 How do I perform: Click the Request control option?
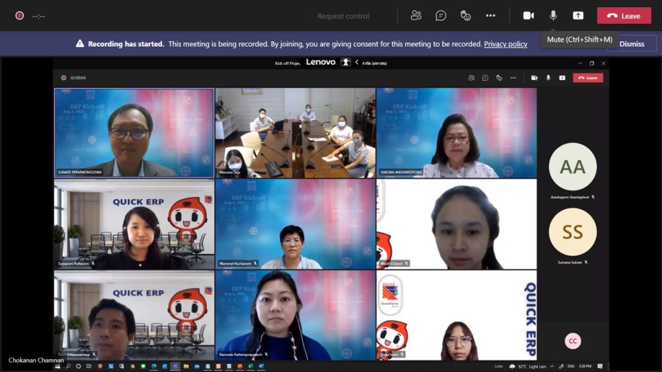click(343, 16)
